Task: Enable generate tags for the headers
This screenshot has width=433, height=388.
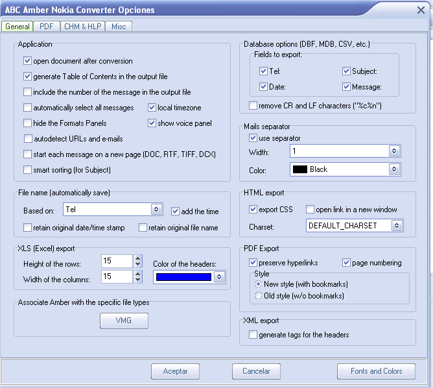Action: [253, 335]
